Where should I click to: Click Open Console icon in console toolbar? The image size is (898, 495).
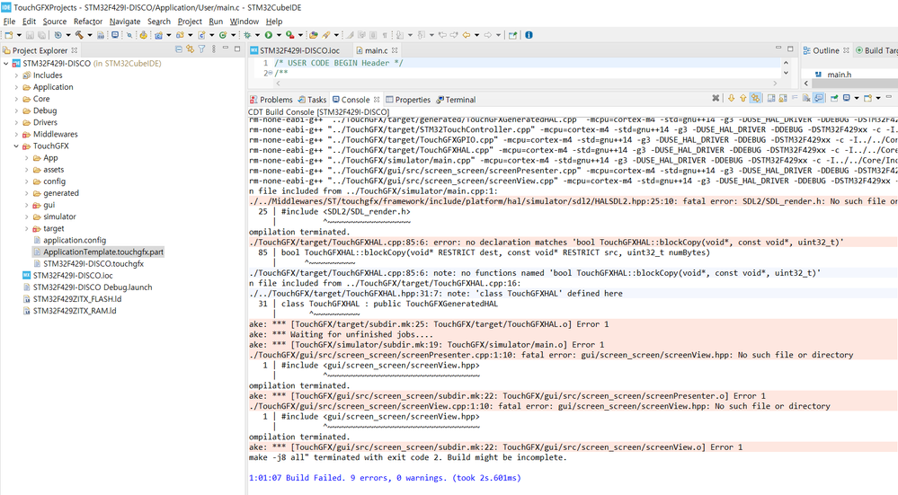tap(867, 99)
